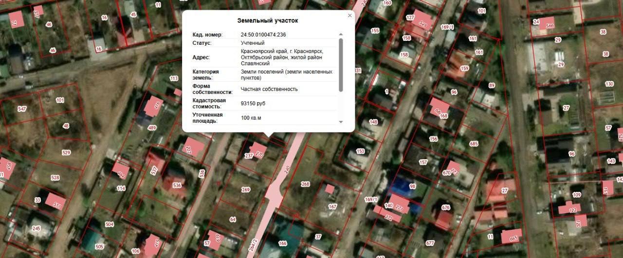
Task: Click the popup scrollbar up arrow
Action: tap(341, 35)
